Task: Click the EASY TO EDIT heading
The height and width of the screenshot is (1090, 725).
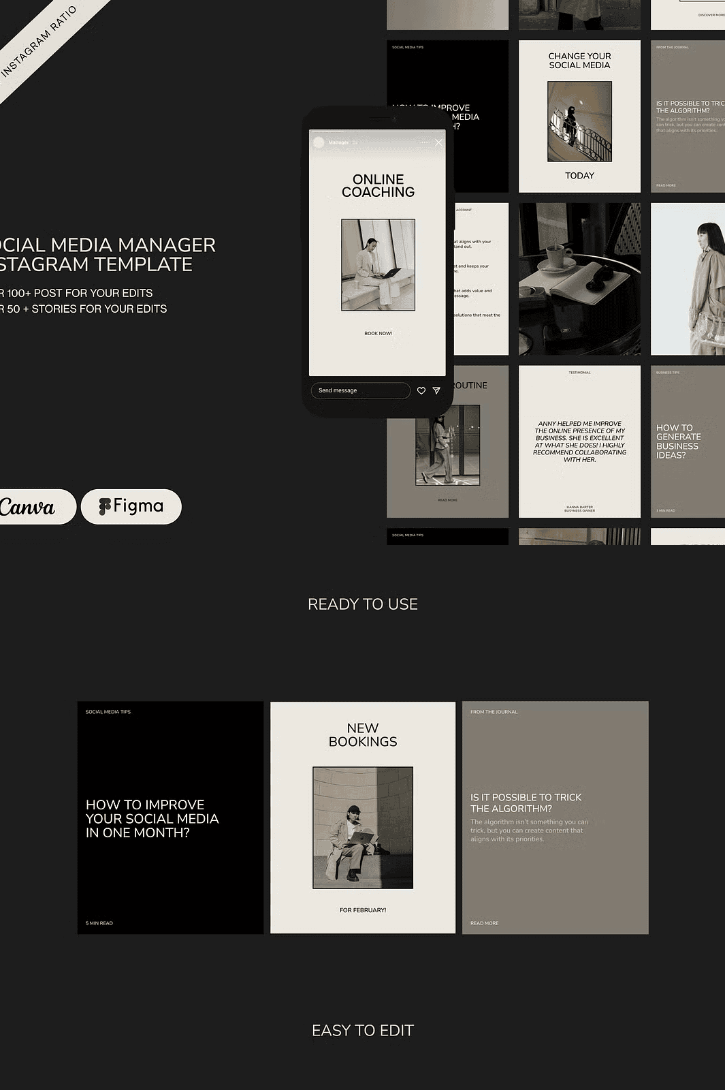Action: [363, 1030]
